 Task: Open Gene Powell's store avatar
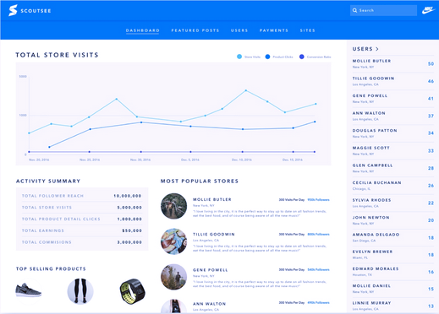pos(173,277)
